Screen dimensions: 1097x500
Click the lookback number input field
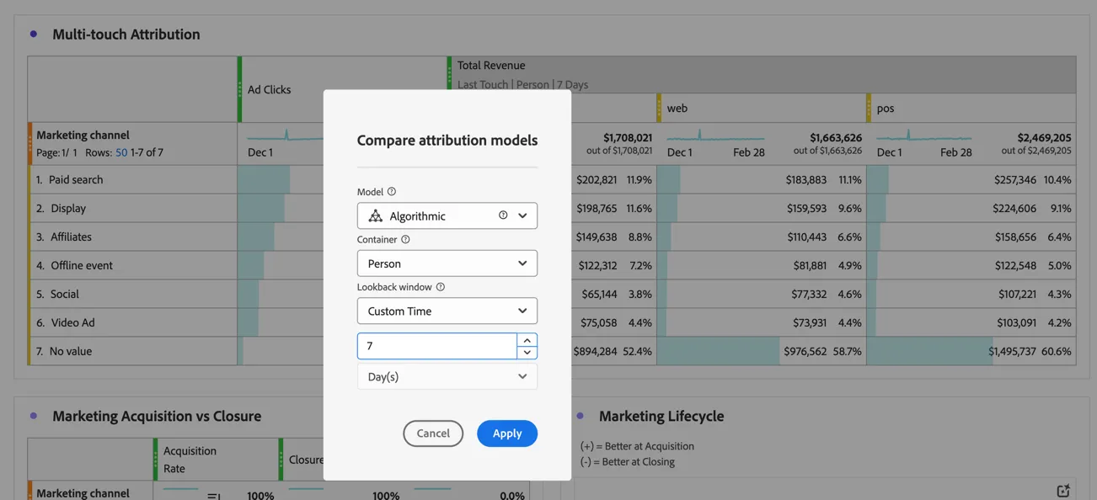pos(437,346)
